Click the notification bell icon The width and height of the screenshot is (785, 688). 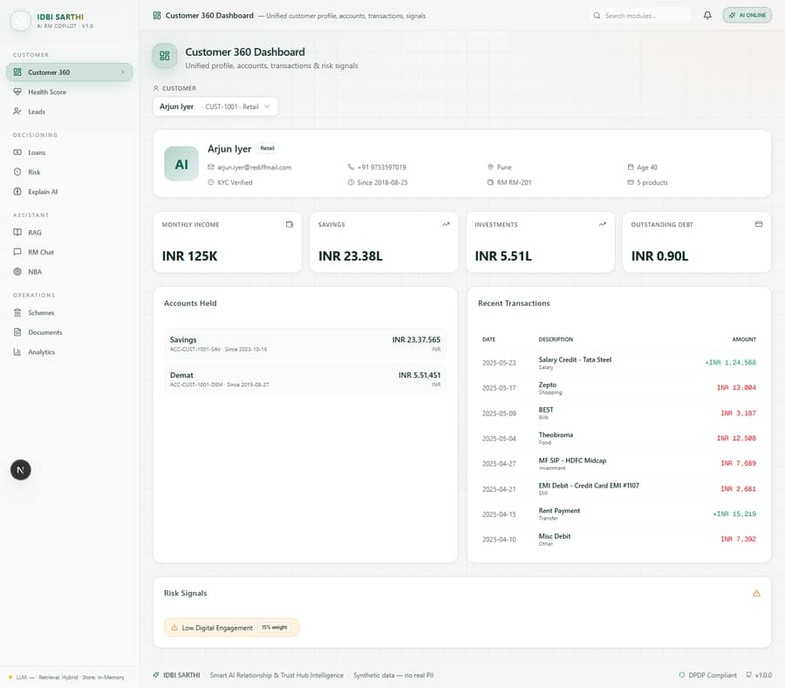point(707,16)
